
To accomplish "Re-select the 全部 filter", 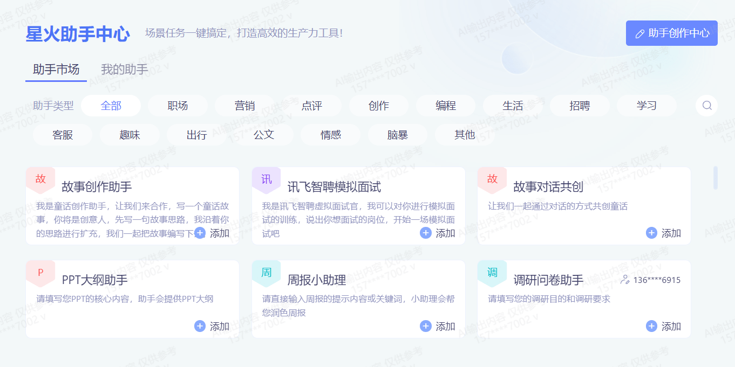I will coord(111,106).
